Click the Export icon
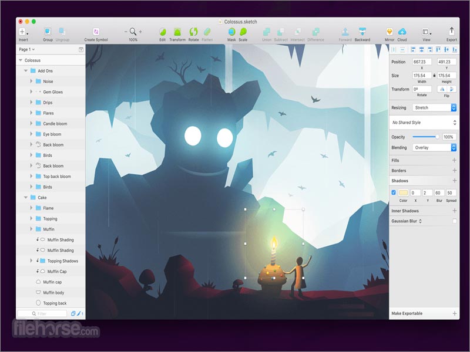The width and height of the screenshot is (470, 352). point(451,32)
